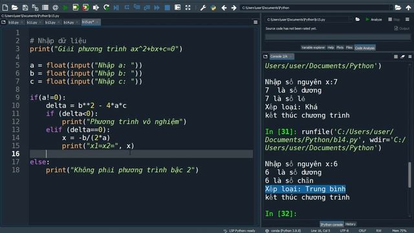Viewport: 414px width, 233px height.
Task: Go forward with right arrow icon
Action: pyautogui.click(x=234, y=8)
